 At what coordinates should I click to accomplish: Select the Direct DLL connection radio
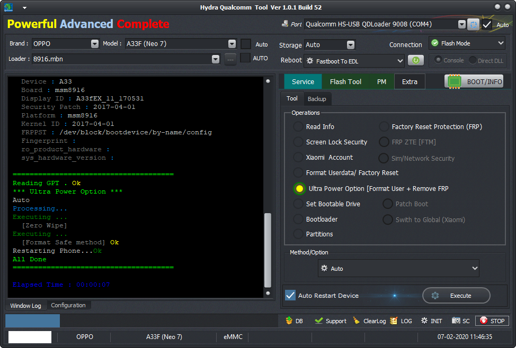click(x=473, y=60)
